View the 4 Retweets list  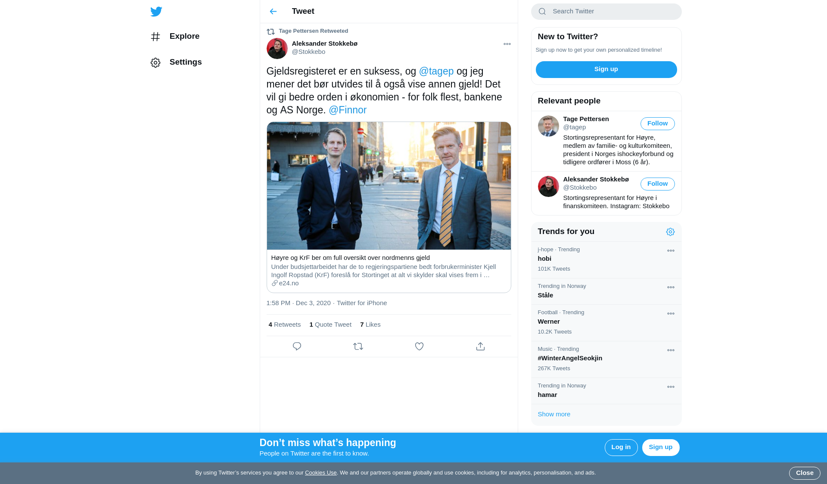click(284, 325)
